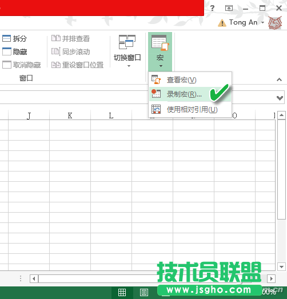Select column K header
This screenshot has height=299, width=287.
click(x=70, y=115)
